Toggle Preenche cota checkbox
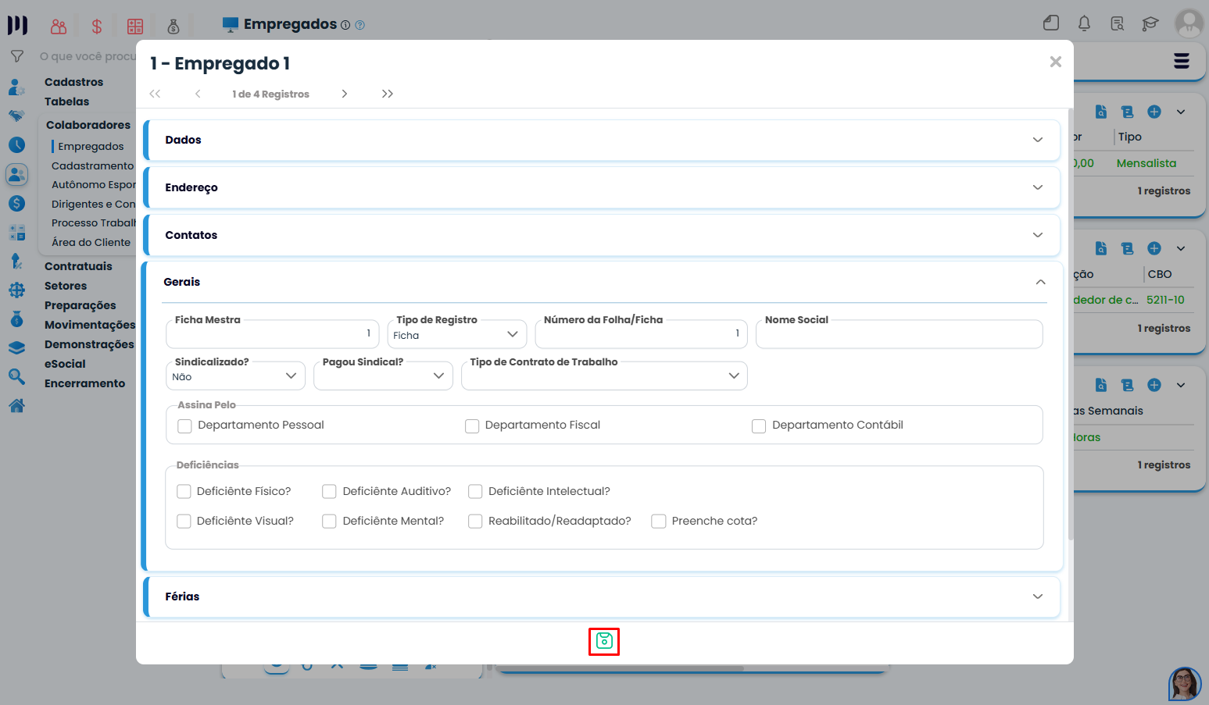This screenshot has width=1209, height=705. pos(659,521)
